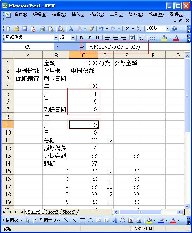Click the New workbook icon
Viewport: 192px width, 233px height.
pyautogui.click(x=8, y=29)
